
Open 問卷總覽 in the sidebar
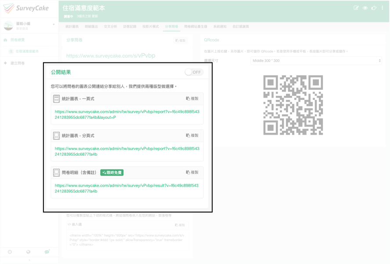pos(17,40)
